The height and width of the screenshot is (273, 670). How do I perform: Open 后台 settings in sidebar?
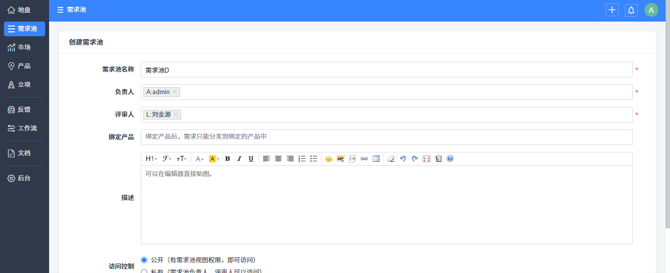[25, 178]
